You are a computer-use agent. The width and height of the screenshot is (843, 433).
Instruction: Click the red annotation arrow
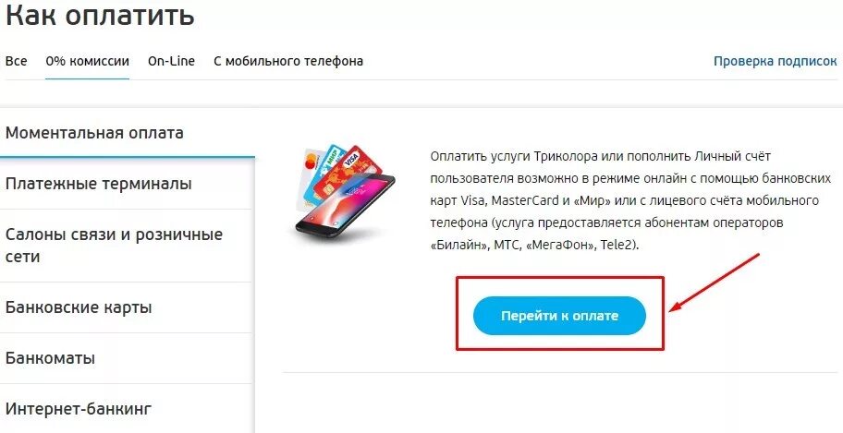click(714, 283)
